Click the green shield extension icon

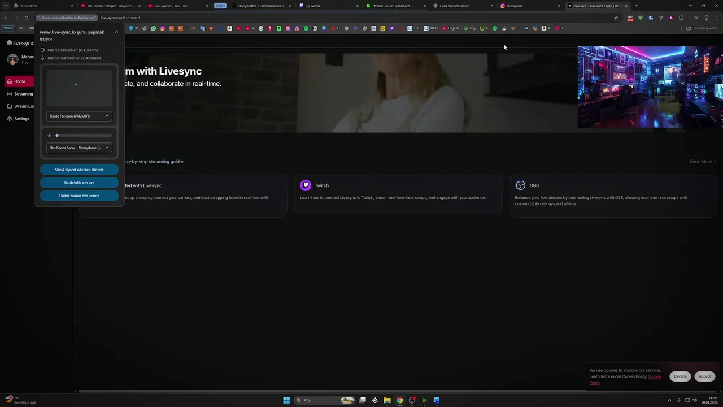(641, 18)
